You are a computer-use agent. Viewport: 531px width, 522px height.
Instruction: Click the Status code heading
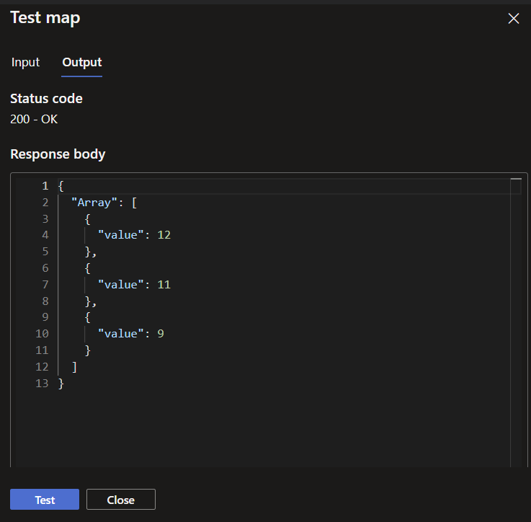46,99
